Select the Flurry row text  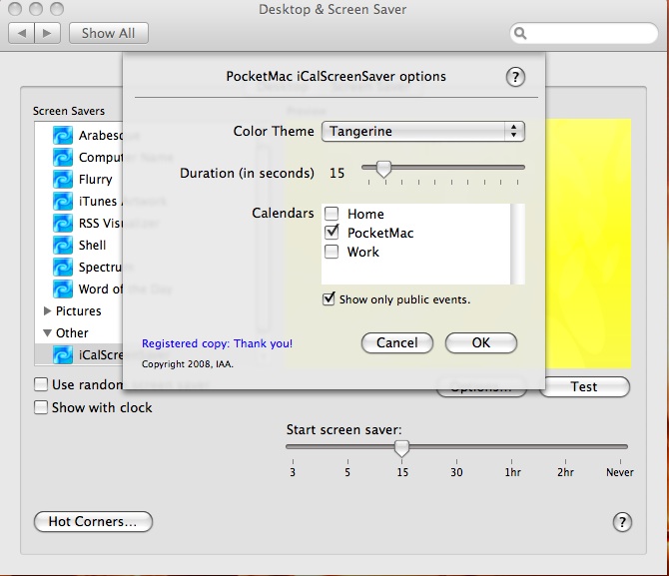(x=95, y=180)
